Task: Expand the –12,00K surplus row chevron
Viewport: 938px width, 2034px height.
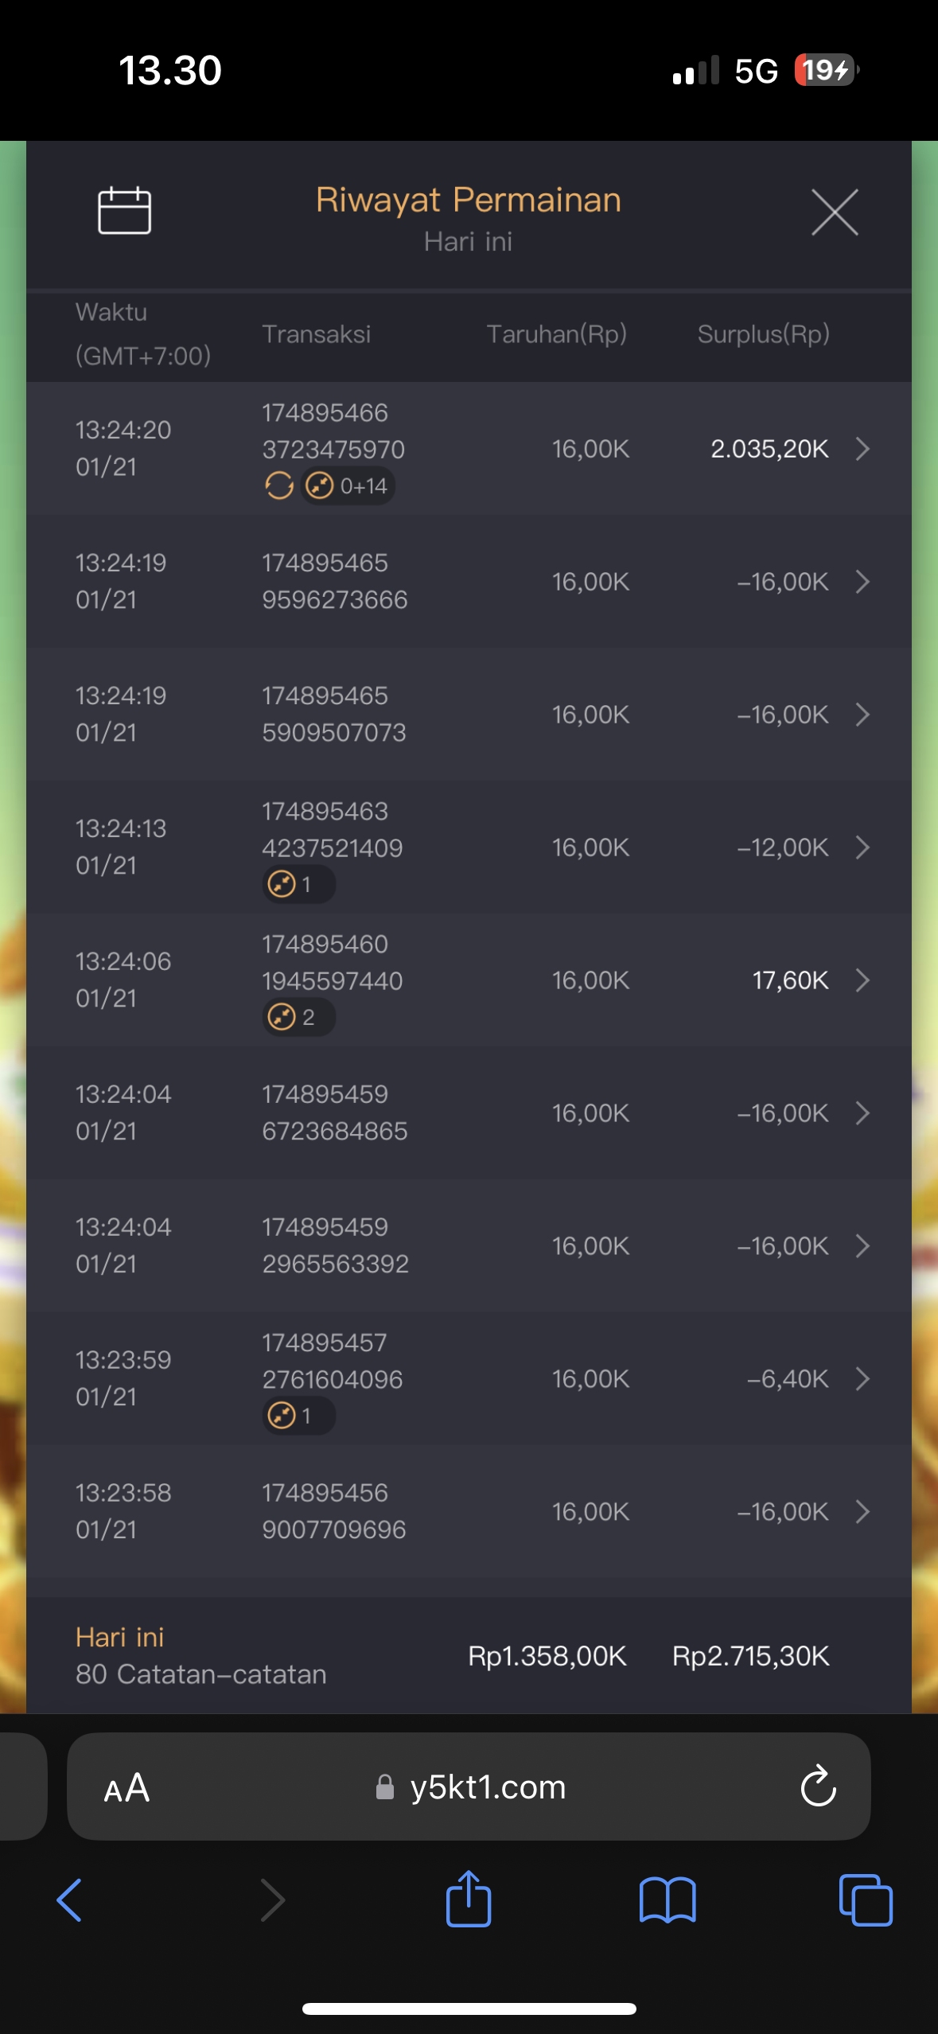Action: point(862,847)
